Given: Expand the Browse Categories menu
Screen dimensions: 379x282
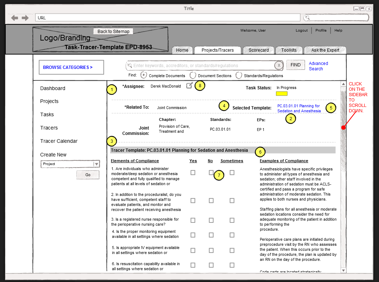Looking at the screenshot, I should pos(71,67).
